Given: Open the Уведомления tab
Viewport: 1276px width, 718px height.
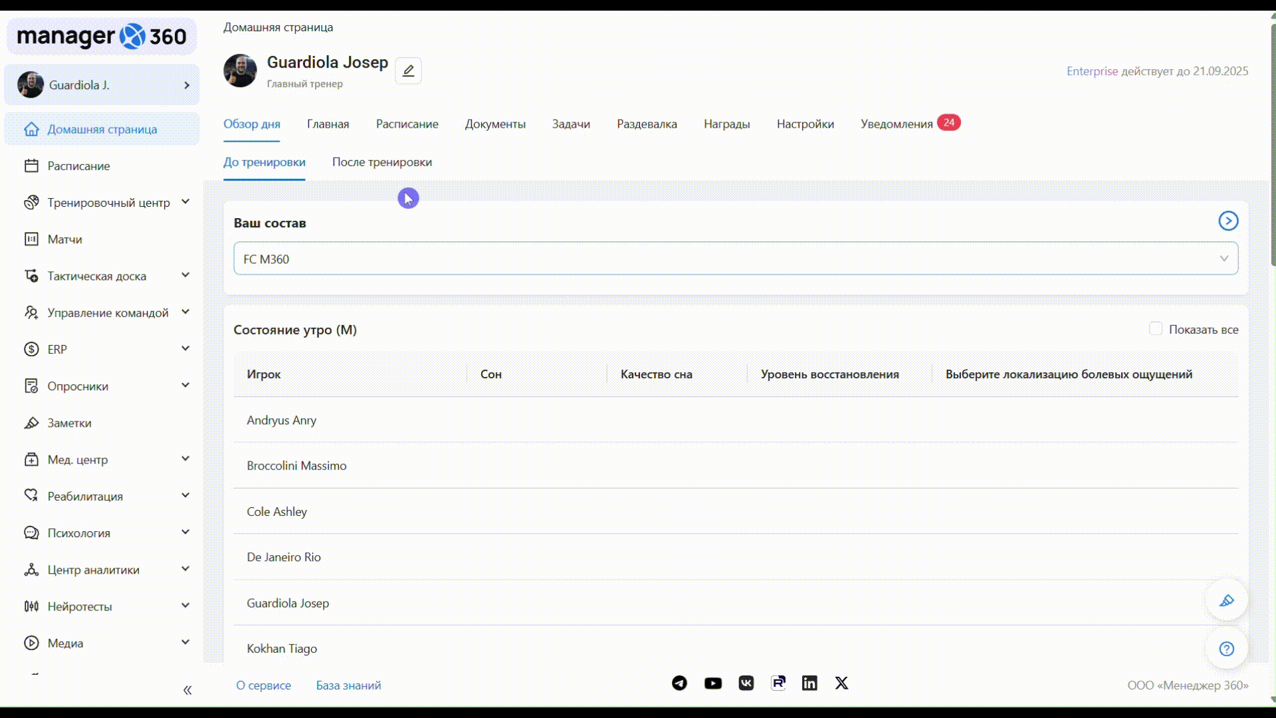Looking at the screenshot, I should (897, 124).
